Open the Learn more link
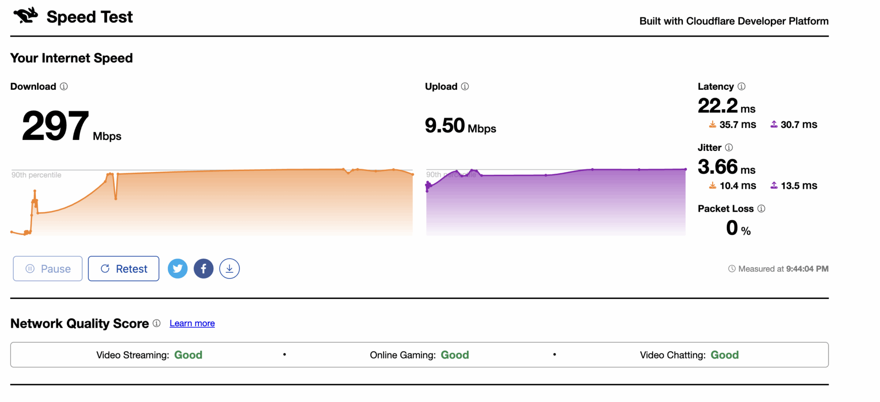880x402 pixels. (192, 323)
